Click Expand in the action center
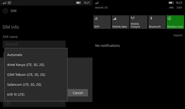Viewport: 185px width, 109px height. click(178, 35)
